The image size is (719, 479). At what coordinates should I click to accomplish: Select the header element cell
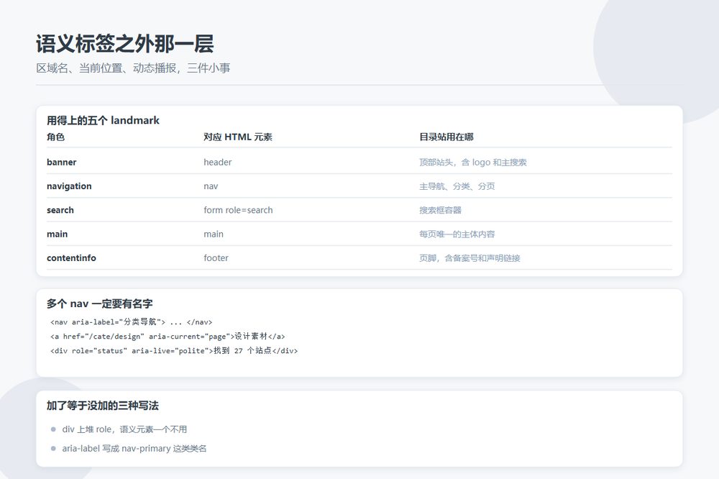(218, 162)
